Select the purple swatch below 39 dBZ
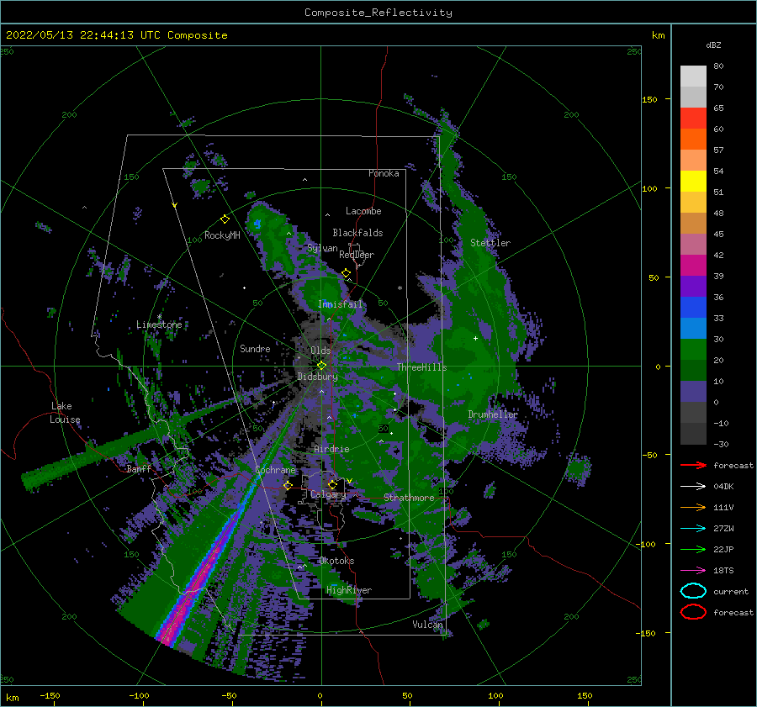 [x=693, y=287]
